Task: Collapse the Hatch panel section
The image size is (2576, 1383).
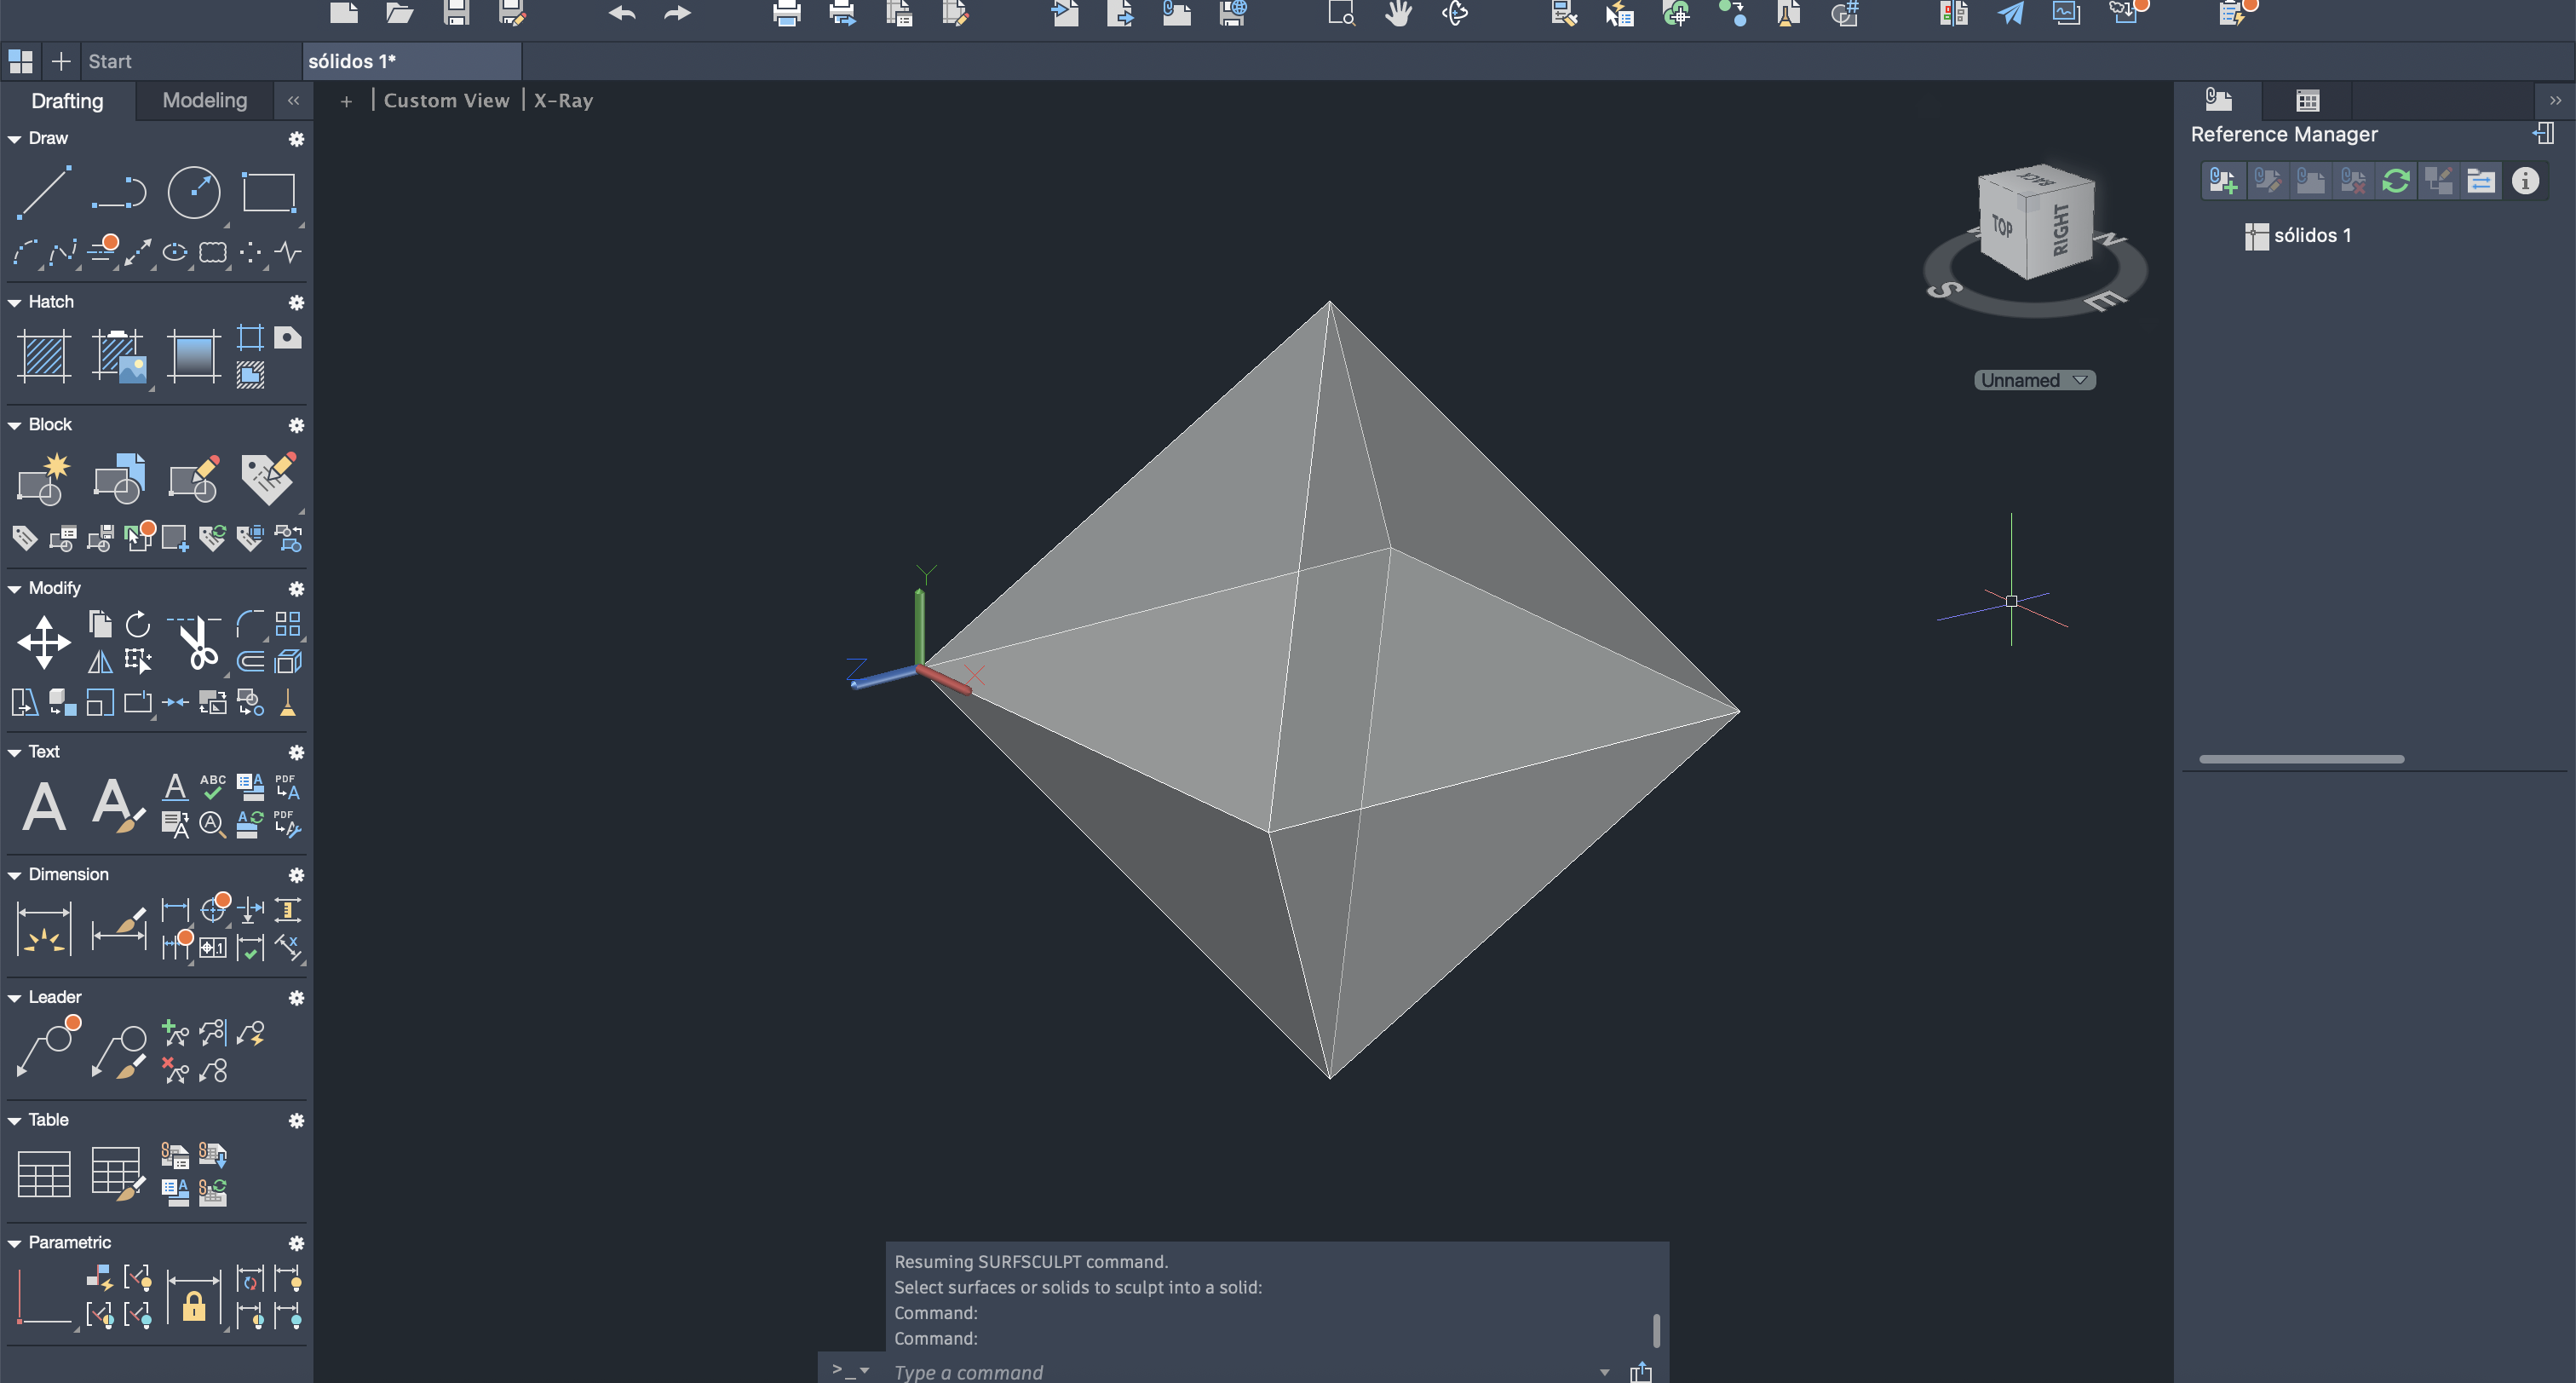Action: [x=15, y=302]
